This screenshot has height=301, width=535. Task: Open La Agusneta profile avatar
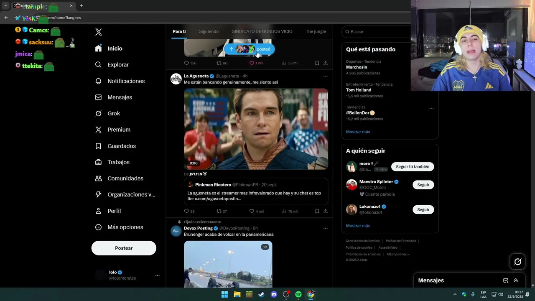[176, 79]
